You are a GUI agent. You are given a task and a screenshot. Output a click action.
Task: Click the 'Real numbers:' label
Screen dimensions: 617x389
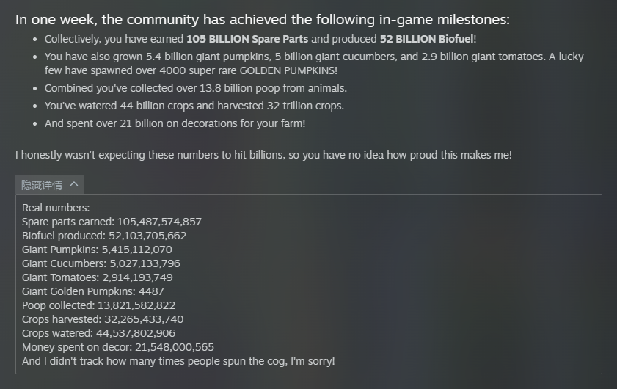click(56, 208)
